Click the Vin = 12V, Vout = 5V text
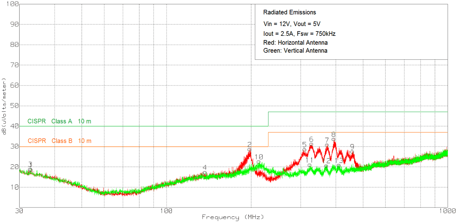 (292, 24)
